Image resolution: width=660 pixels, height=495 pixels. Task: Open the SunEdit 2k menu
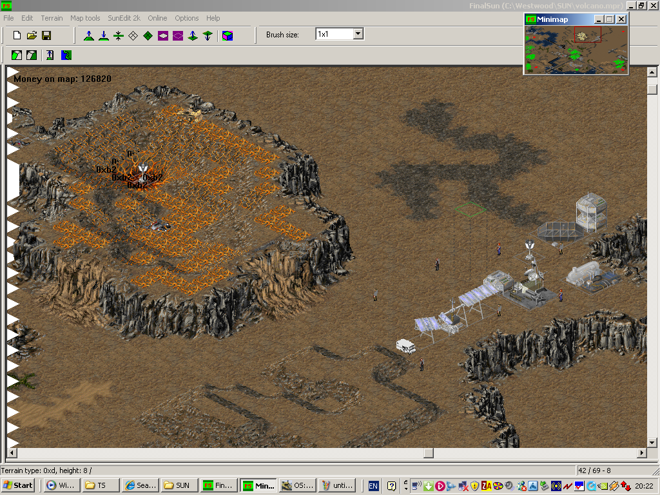point(124,18)
